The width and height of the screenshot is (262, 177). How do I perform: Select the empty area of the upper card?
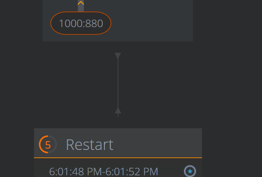click(x=151, y=21)
